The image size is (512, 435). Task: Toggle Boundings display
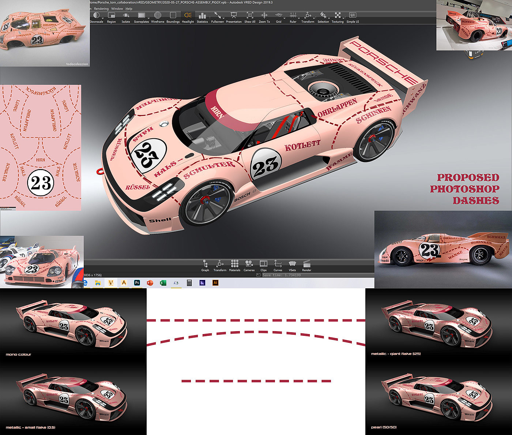(173, 15)
